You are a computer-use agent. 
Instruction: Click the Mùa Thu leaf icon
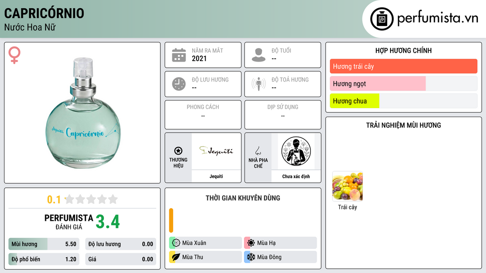(x=176, y=257)
